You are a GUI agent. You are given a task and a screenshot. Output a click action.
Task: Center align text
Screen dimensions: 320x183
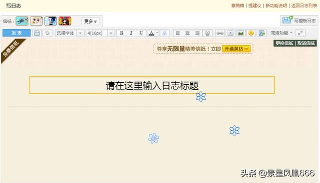(x=187, y=33)
